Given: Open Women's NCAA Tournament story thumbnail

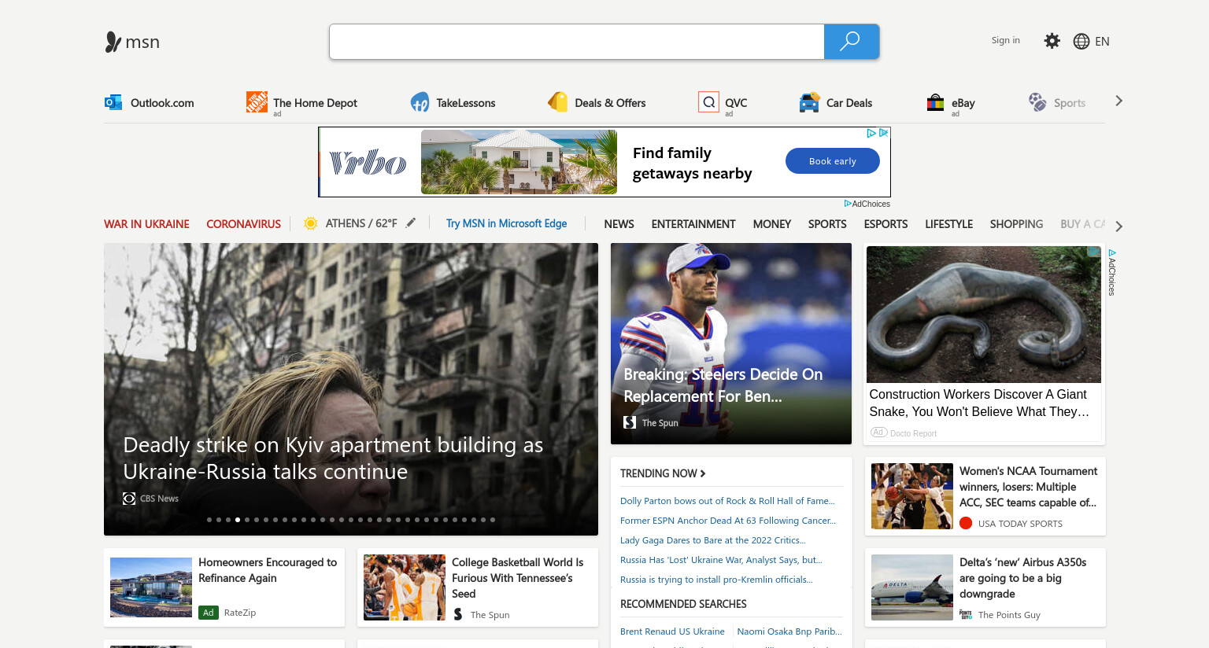Looking at the screenshot, I should (912, 496).
